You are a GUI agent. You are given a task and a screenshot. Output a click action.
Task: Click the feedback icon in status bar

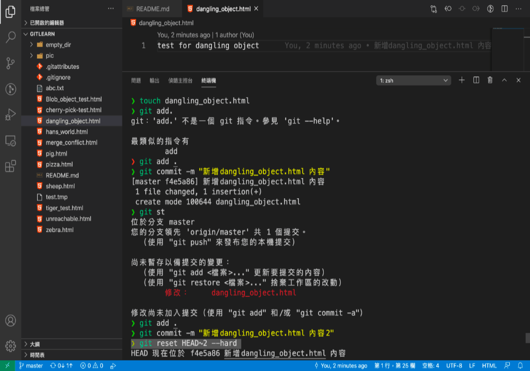click(x=507, y=366)
